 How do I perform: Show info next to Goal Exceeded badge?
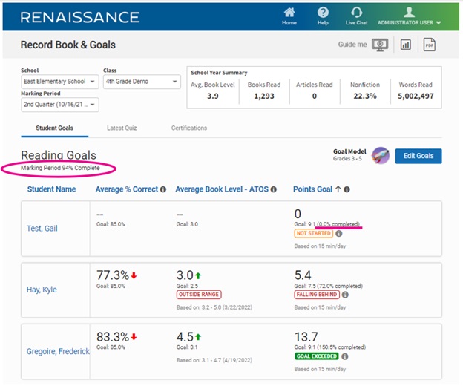coord(344,356)
